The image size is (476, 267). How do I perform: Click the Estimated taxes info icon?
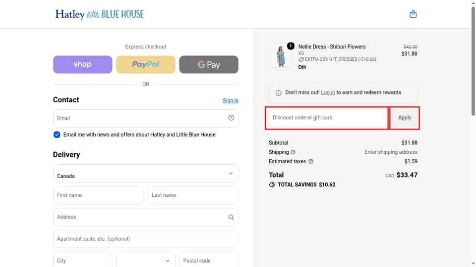point(311,161)
